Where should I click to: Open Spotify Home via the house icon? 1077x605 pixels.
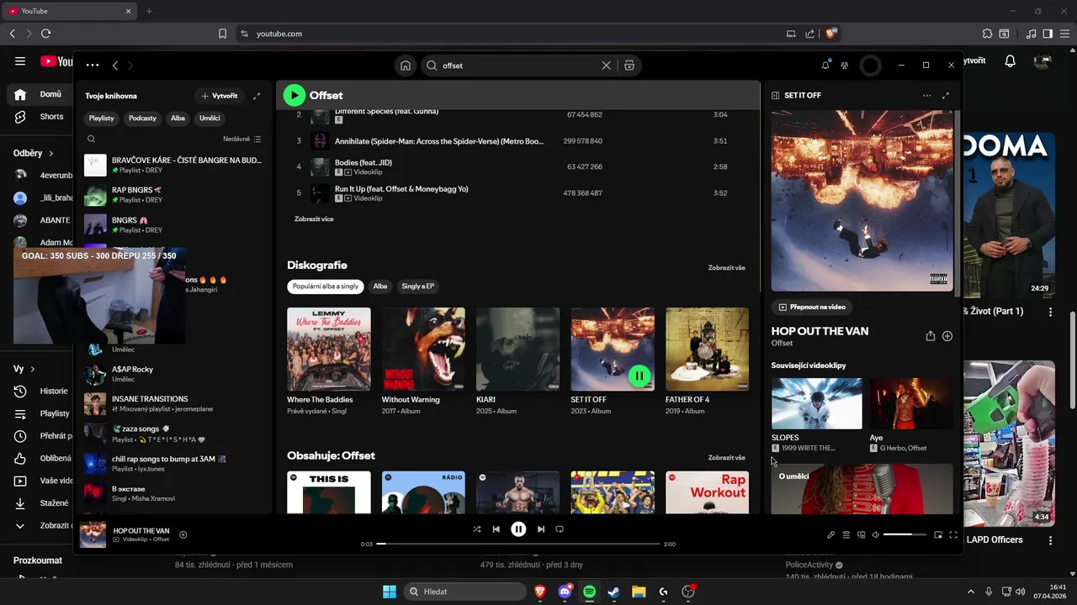pyautogui.click(x=406, y=66)
